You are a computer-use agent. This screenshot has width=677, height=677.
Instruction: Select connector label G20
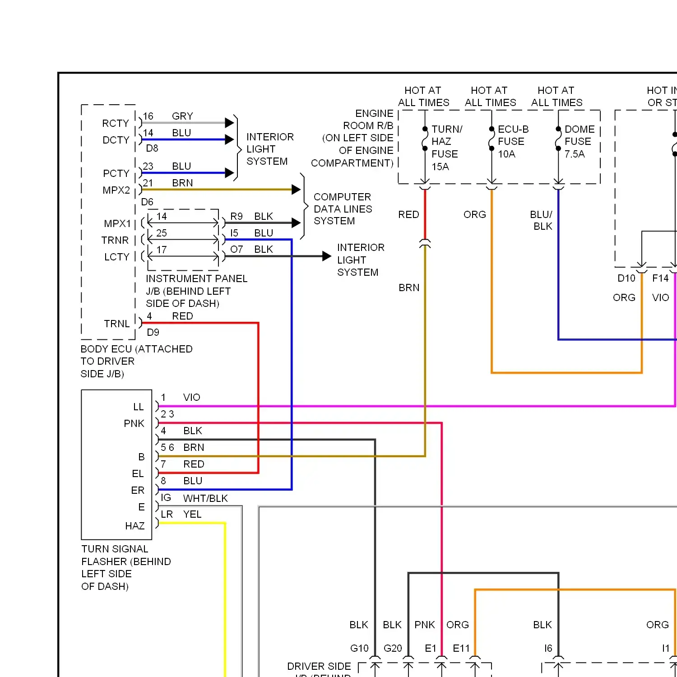pyautogui.click(x=393, y=648)
